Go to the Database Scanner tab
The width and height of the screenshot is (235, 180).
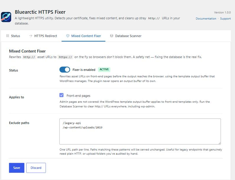coord(126,36)
